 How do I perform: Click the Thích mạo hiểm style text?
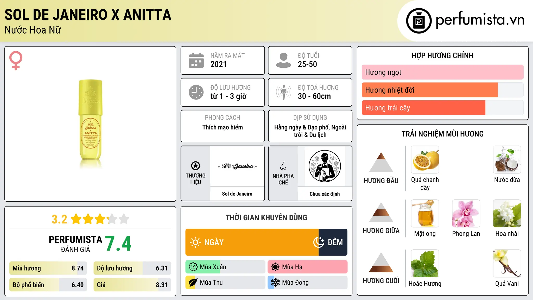(223, 127)
